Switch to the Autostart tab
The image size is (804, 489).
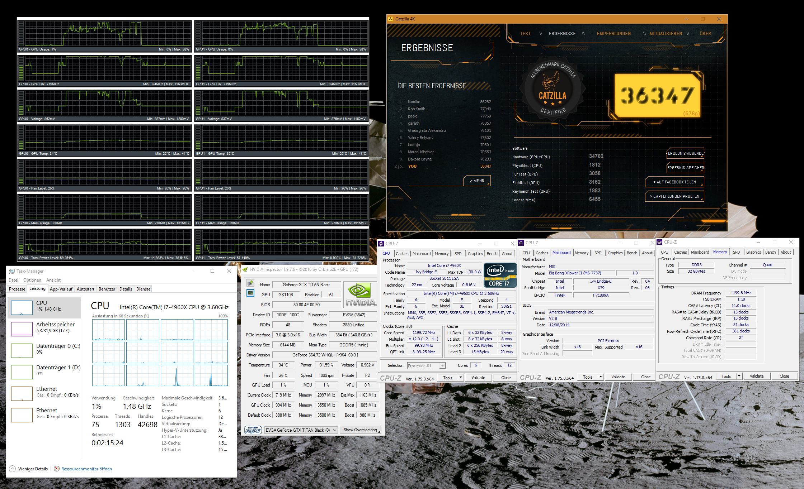point(85,289)
